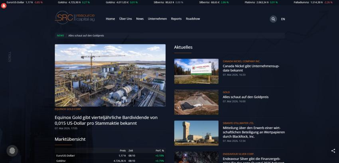
Task: Click the green NEWS ticker label
Action: tap(60, 36)
